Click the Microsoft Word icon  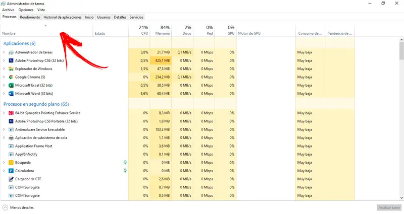pos(11,94)
